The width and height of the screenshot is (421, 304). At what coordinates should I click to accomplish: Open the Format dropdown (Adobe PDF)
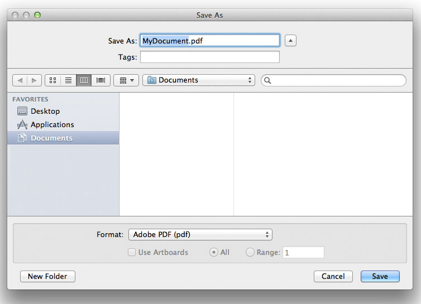(200, 234)
